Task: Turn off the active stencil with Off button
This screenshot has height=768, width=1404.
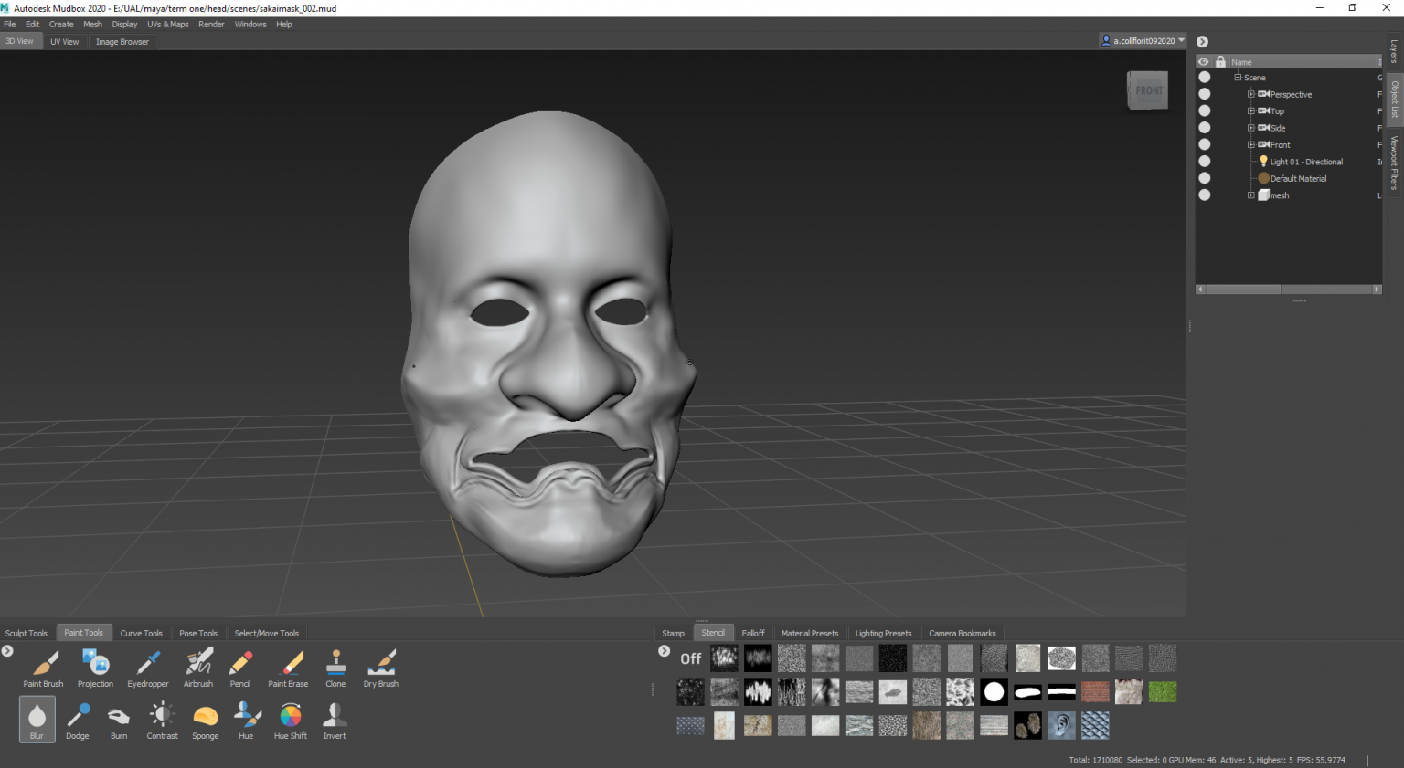Action: [690, 658]
